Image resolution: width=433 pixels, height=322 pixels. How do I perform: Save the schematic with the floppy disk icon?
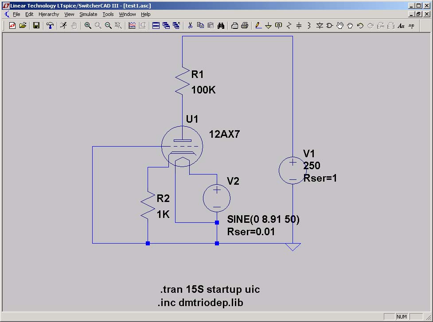36,26
